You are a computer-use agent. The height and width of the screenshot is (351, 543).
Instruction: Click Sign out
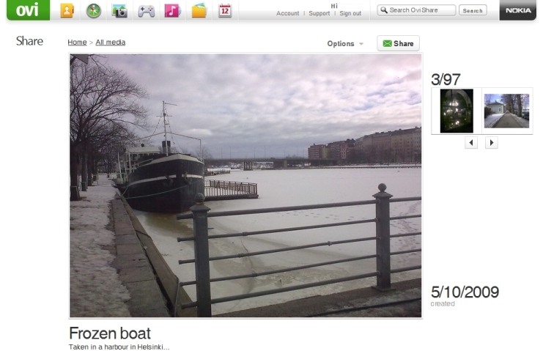tap(350, 13)
